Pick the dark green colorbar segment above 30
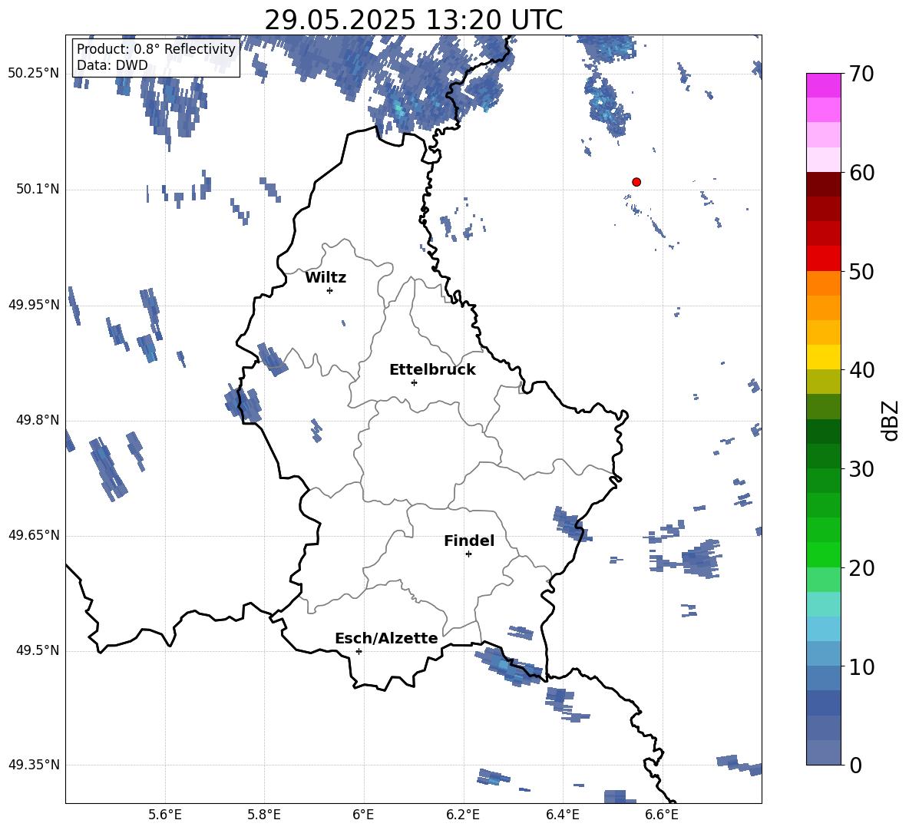909x830 pixels. point(824,456)
